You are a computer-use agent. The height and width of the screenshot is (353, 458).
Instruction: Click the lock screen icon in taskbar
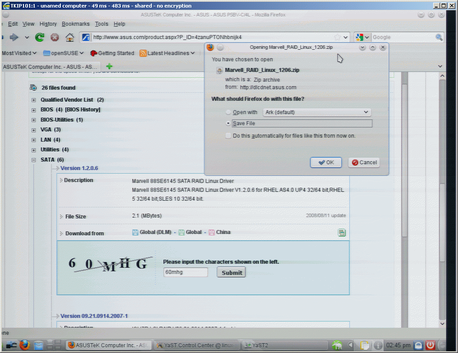pos(418,345)
